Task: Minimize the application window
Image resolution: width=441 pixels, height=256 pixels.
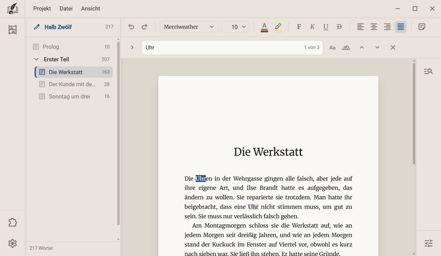Action: [397, 9]
